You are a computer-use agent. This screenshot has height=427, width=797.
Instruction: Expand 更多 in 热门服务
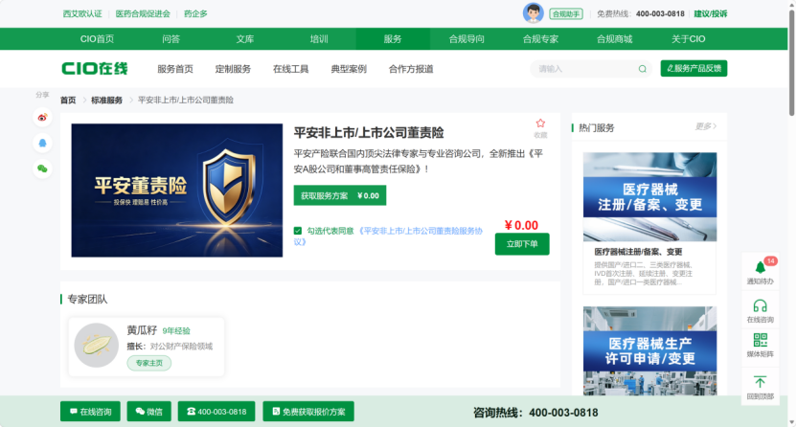(x=705, y=126)
